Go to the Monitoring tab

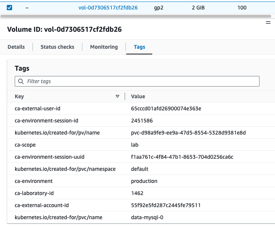coord(104,47)
